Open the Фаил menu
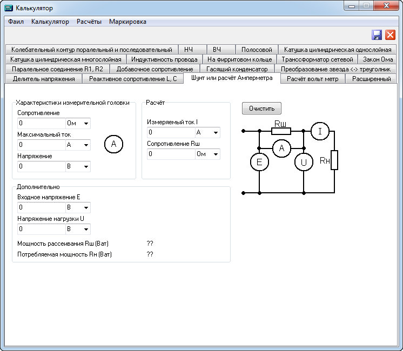403x351 pixels. pyautogui.click(x=16, y=22)
